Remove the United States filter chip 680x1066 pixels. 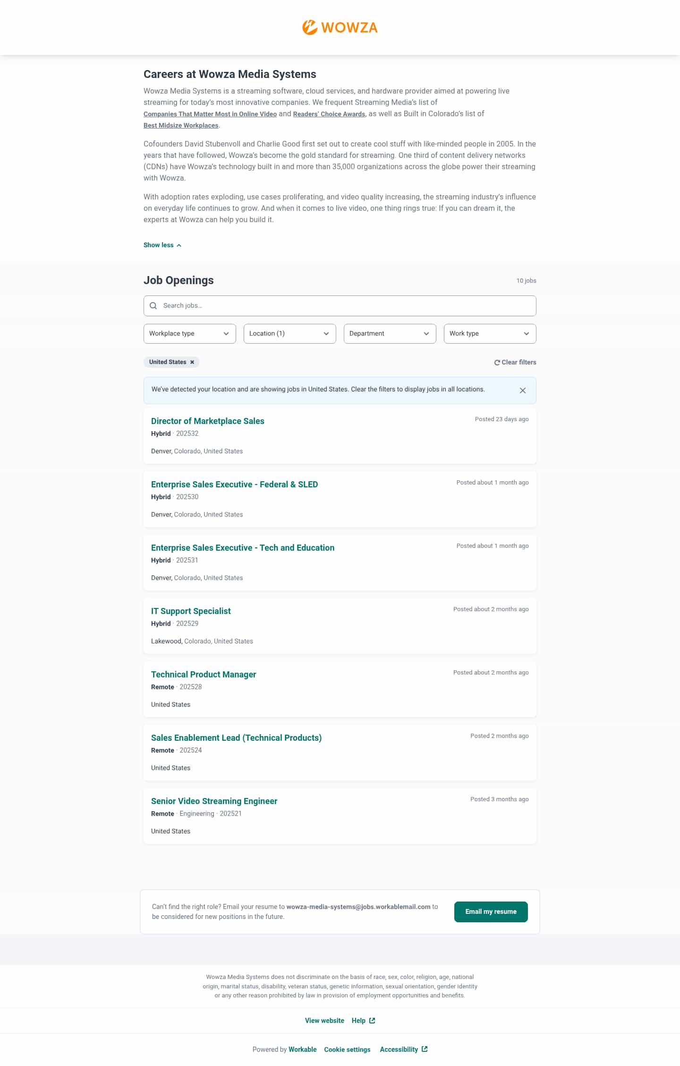tap(192, 362)
